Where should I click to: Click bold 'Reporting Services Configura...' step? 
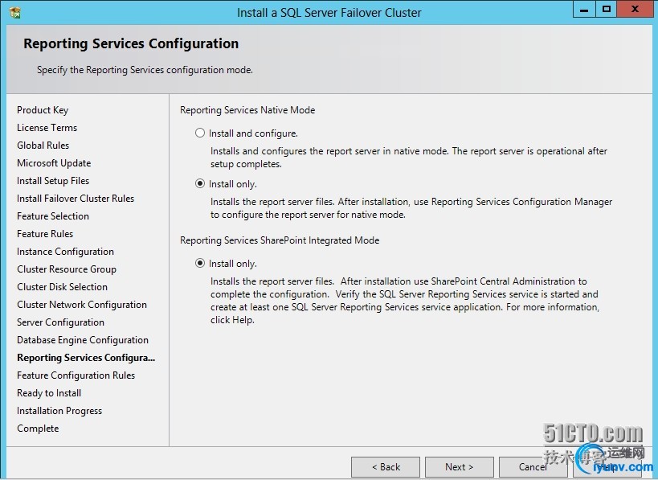click(86, 357)
